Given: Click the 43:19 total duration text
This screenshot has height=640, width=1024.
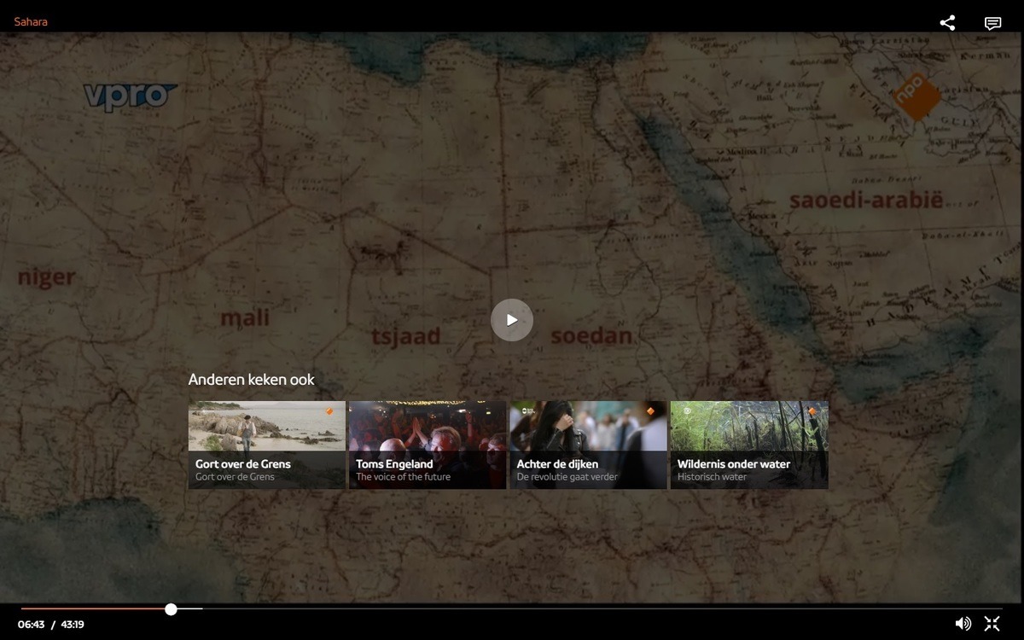Looking at the screenshot, I should (73, 625).
